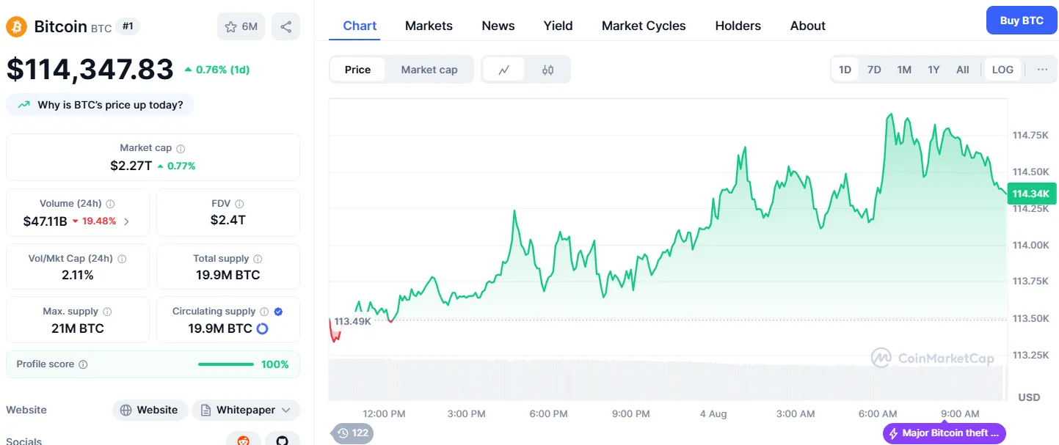This screenshot has width=1059, height=445.
Task: Toggle the LOG scale button
Action: pos(1002,70)
